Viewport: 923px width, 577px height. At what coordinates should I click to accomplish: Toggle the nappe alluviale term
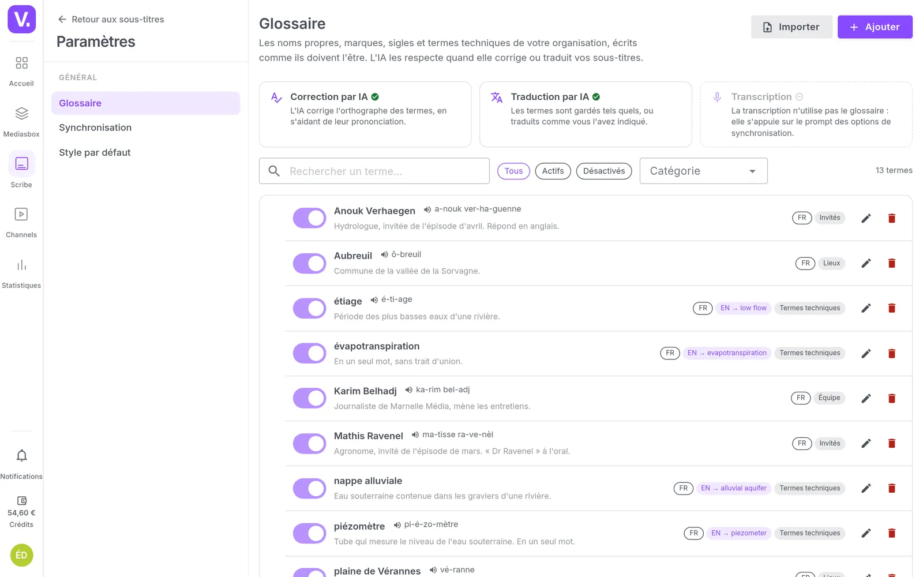tap(310, 488)
